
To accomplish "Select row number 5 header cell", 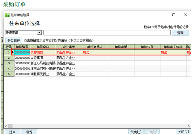I will 9,74.
